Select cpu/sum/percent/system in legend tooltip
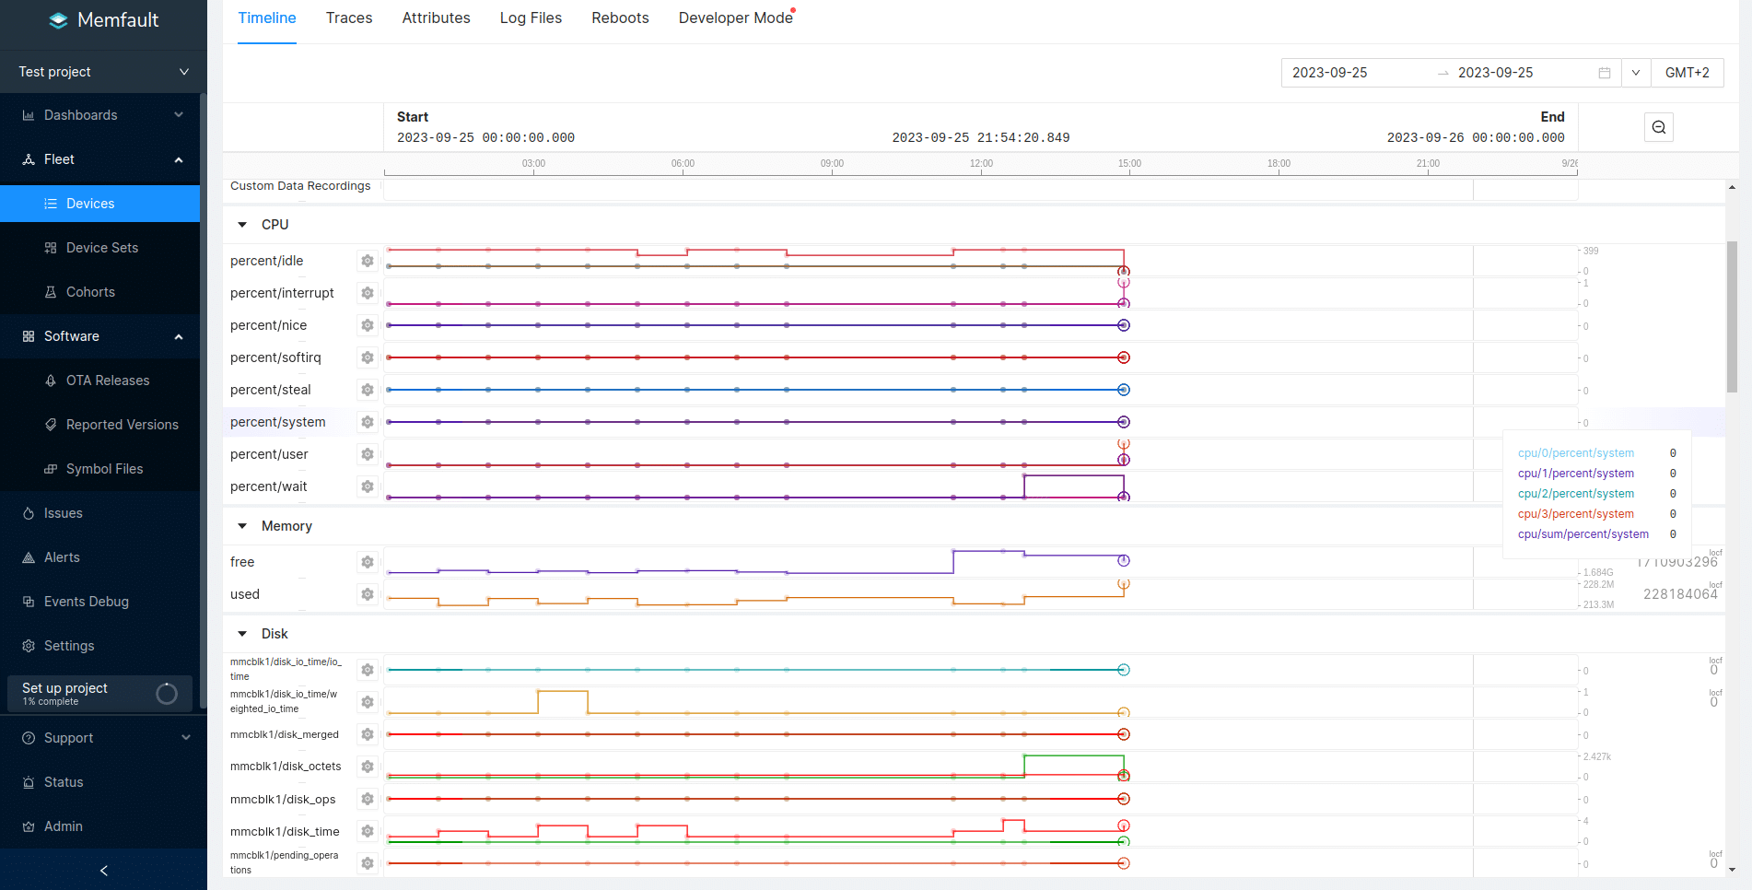The width and height of the screenshot is (1752, 890). click(1583, 534)
